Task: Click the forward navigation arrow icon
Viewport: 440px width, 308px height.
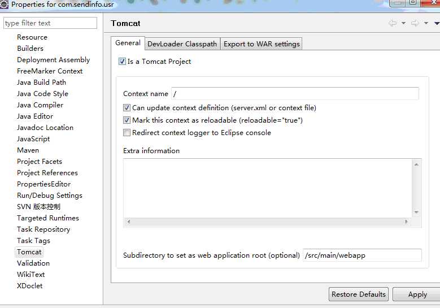Action: (x=415, y=23)
